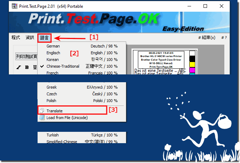Screen dimensions: 240x163
Task: Select Czech language entry
Action: [x=82, y=94]
